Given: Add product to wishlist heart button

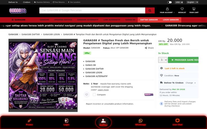Looking at the screenshot, I should pyautogui.click(x=87, y=95).
